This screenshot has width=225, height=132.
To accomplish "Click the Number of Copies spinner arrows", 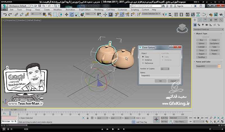I will coord(168,69).
